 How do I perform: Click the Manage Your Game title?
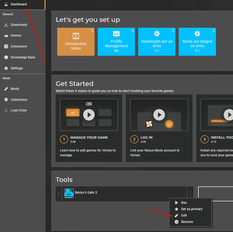[89, 138]
